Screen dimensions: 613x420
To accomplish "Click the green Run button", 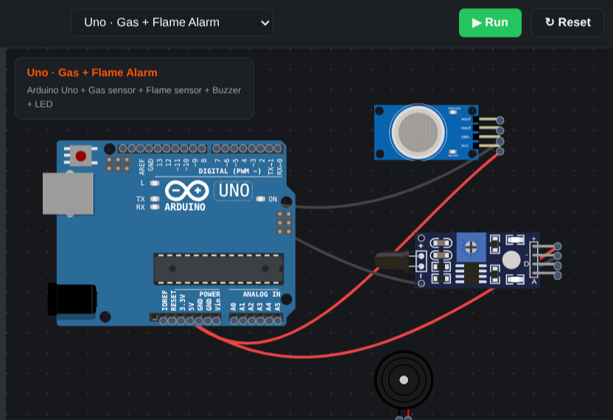I will click(x=490, y=23).
